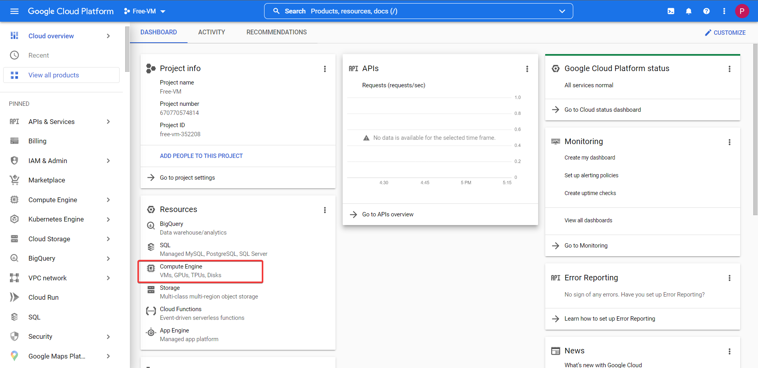Open APIs card options menu

point(527,69)
